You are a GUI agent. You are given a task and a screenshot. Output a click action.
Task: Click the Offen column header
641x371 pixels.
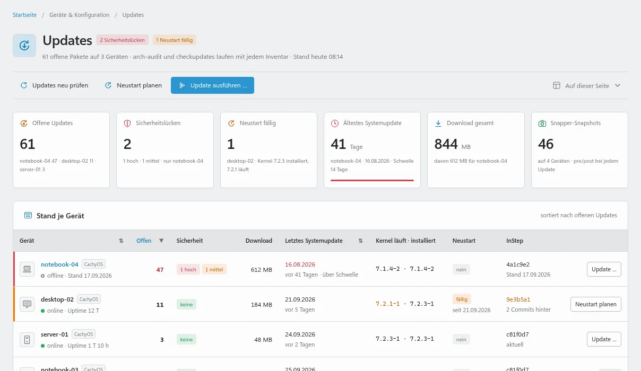pos(144,241)
